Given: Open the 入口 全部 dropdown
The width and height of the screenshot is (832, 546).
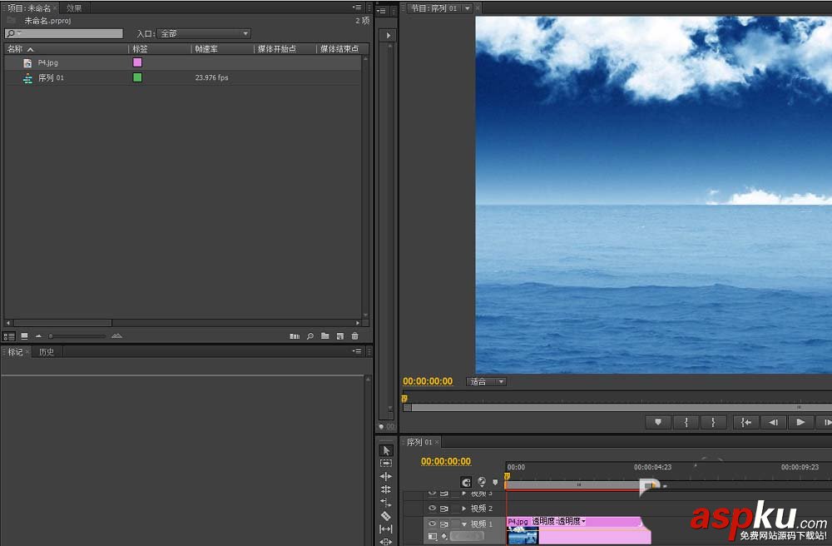Looking at the screenshot, I should [x=204, y=34].
